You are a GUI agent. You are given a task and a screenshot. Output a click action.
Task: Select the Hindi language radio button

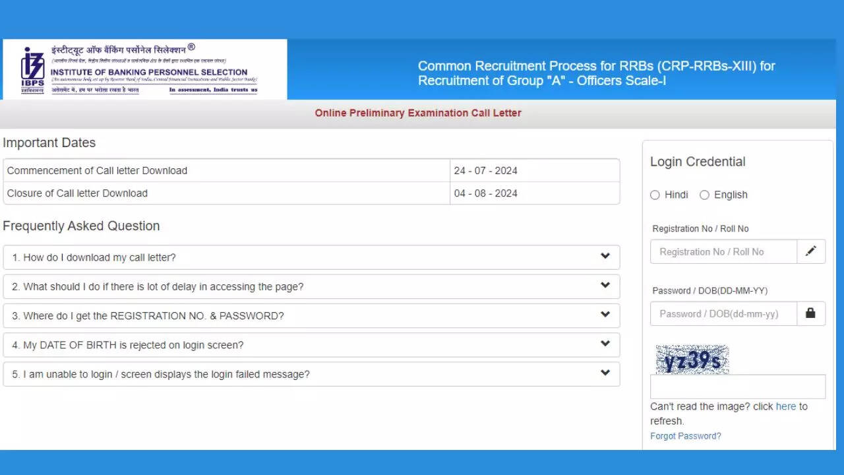coord(655,195)
